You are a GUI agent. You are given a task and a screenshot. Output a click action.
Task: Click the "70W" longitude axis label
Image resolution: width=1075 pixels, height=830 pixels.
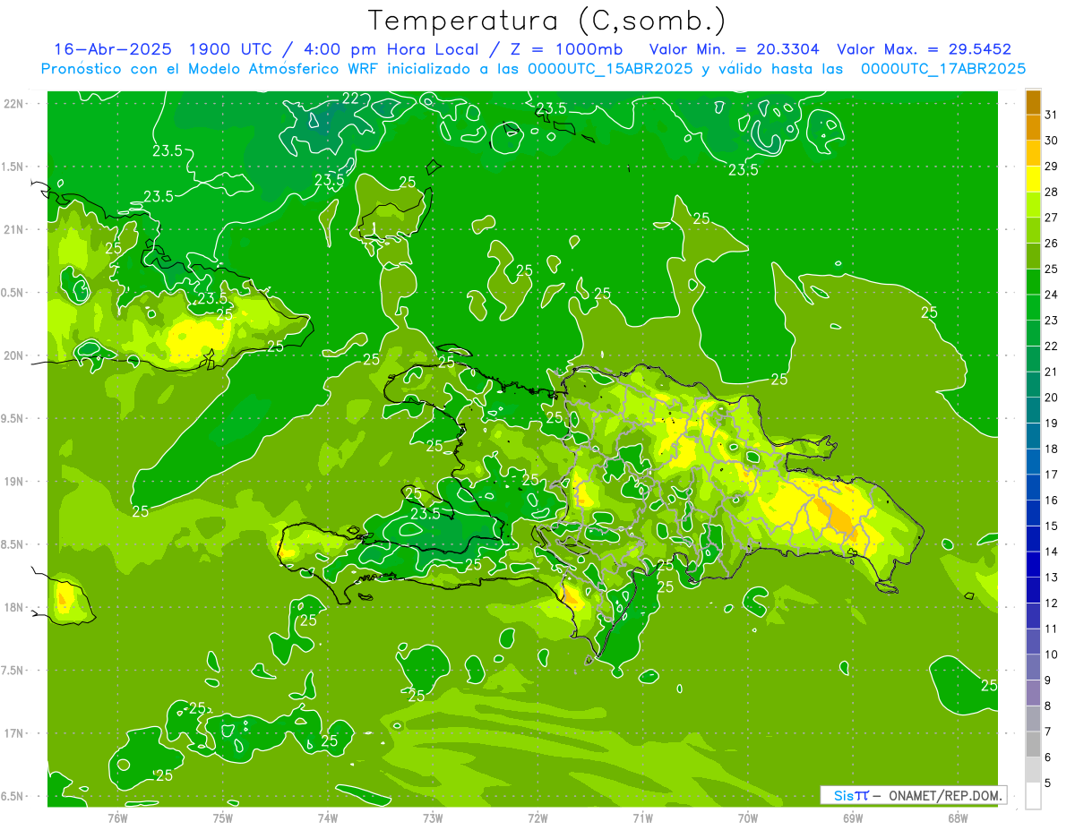[748, 817]
